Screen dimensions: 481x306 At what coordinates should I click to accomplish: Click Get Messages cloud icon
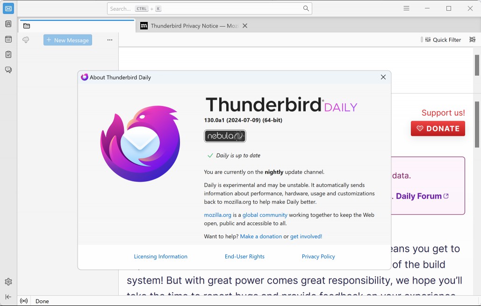click(x=26, y=40)
